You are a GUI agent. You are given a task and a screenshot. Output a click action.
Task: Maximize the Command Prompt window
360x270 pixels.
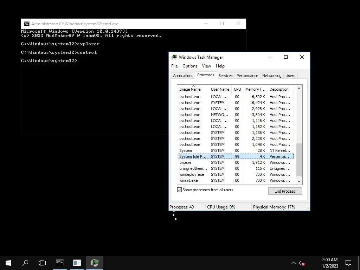tap(222, 24)
